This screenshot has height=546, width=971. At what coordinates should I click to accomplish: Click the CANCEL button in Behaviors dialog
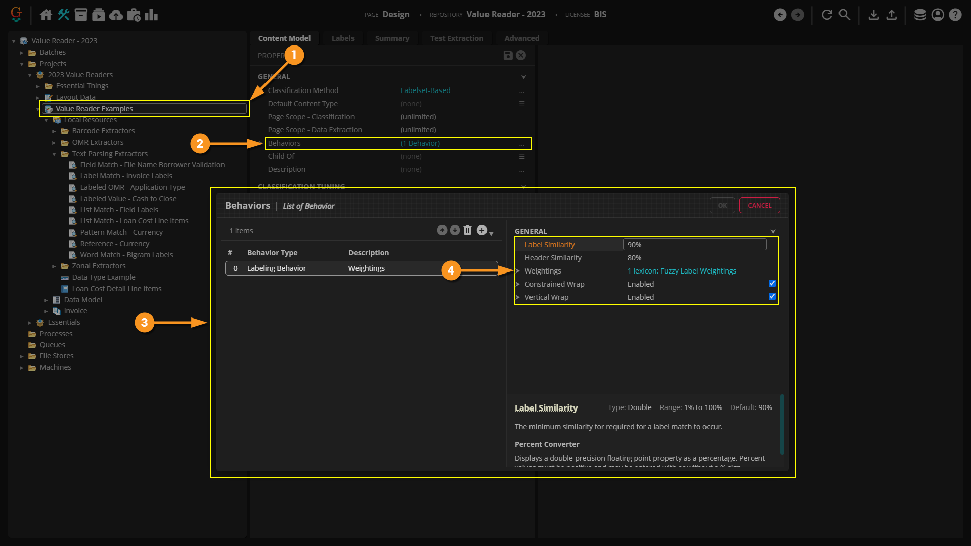point(759,206)
